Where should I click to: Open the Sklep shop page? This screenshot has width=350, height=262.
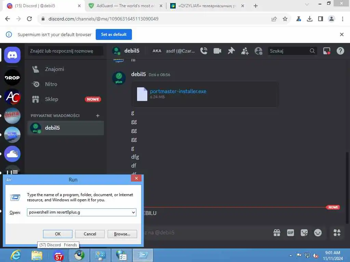66,99
